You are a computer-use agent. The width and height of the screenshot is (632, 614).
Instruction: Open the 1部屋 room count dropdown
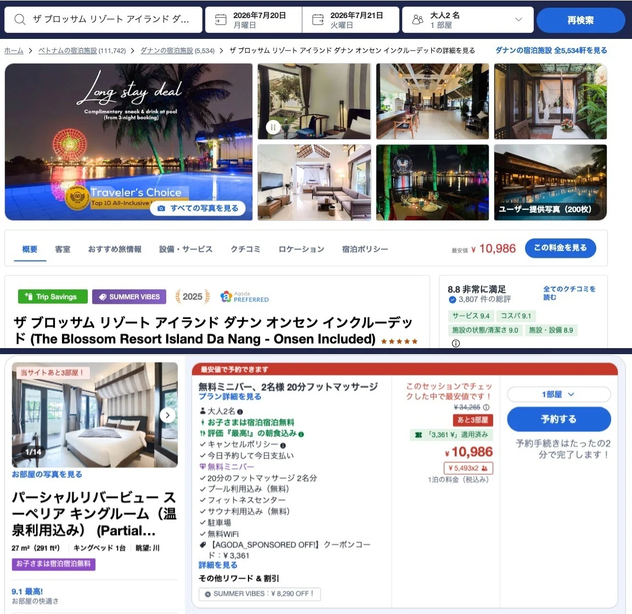pyautogui.click(x=558, y=394)
